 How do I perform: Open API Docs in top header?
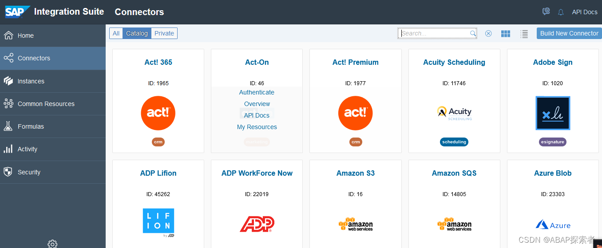tap(585, 12)
